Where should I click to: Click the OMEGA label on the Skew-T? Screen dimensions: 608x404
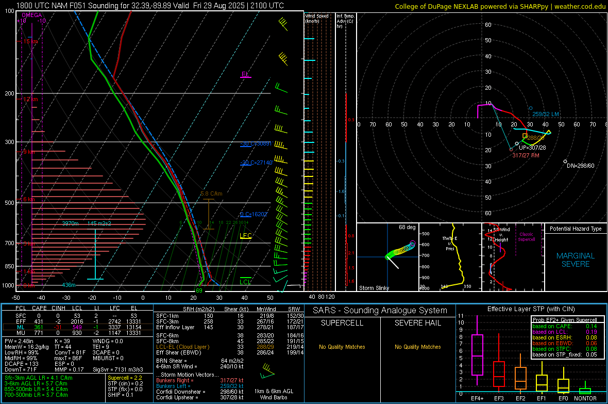32,15
